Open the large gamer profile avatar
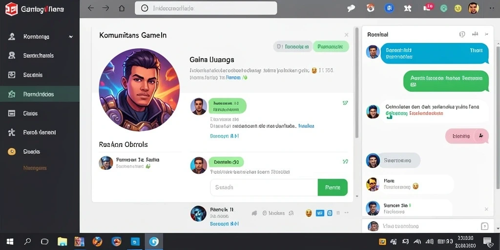 (139, 90)
